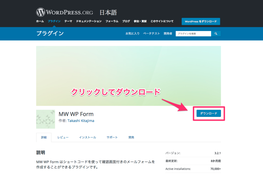Open the プラグイン menu item
Viewport: 263px width, 174px height.
(x=54, y=21)
